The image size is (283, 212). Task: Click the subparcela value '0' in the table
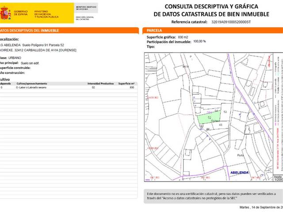1,87
